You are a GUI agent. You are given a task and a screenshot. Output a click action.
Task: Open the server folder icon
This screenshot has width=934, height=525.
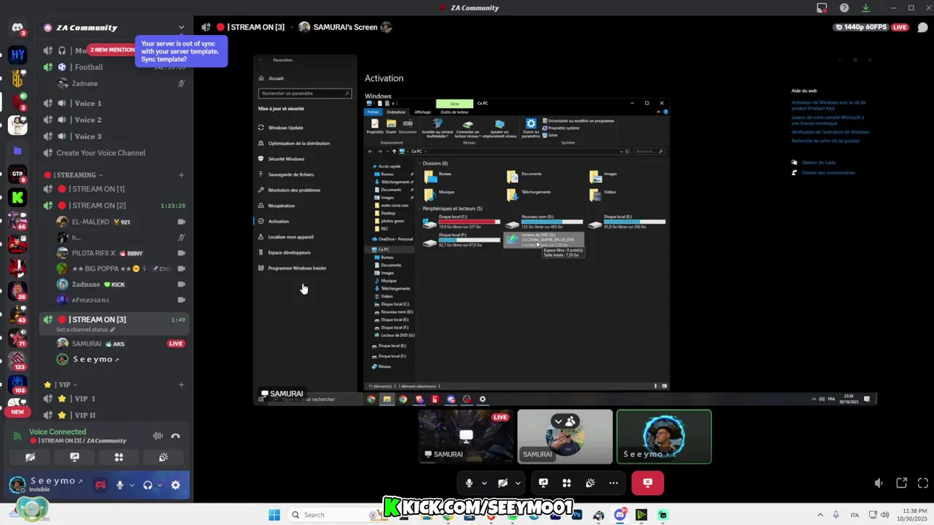[x=18, y=150]
